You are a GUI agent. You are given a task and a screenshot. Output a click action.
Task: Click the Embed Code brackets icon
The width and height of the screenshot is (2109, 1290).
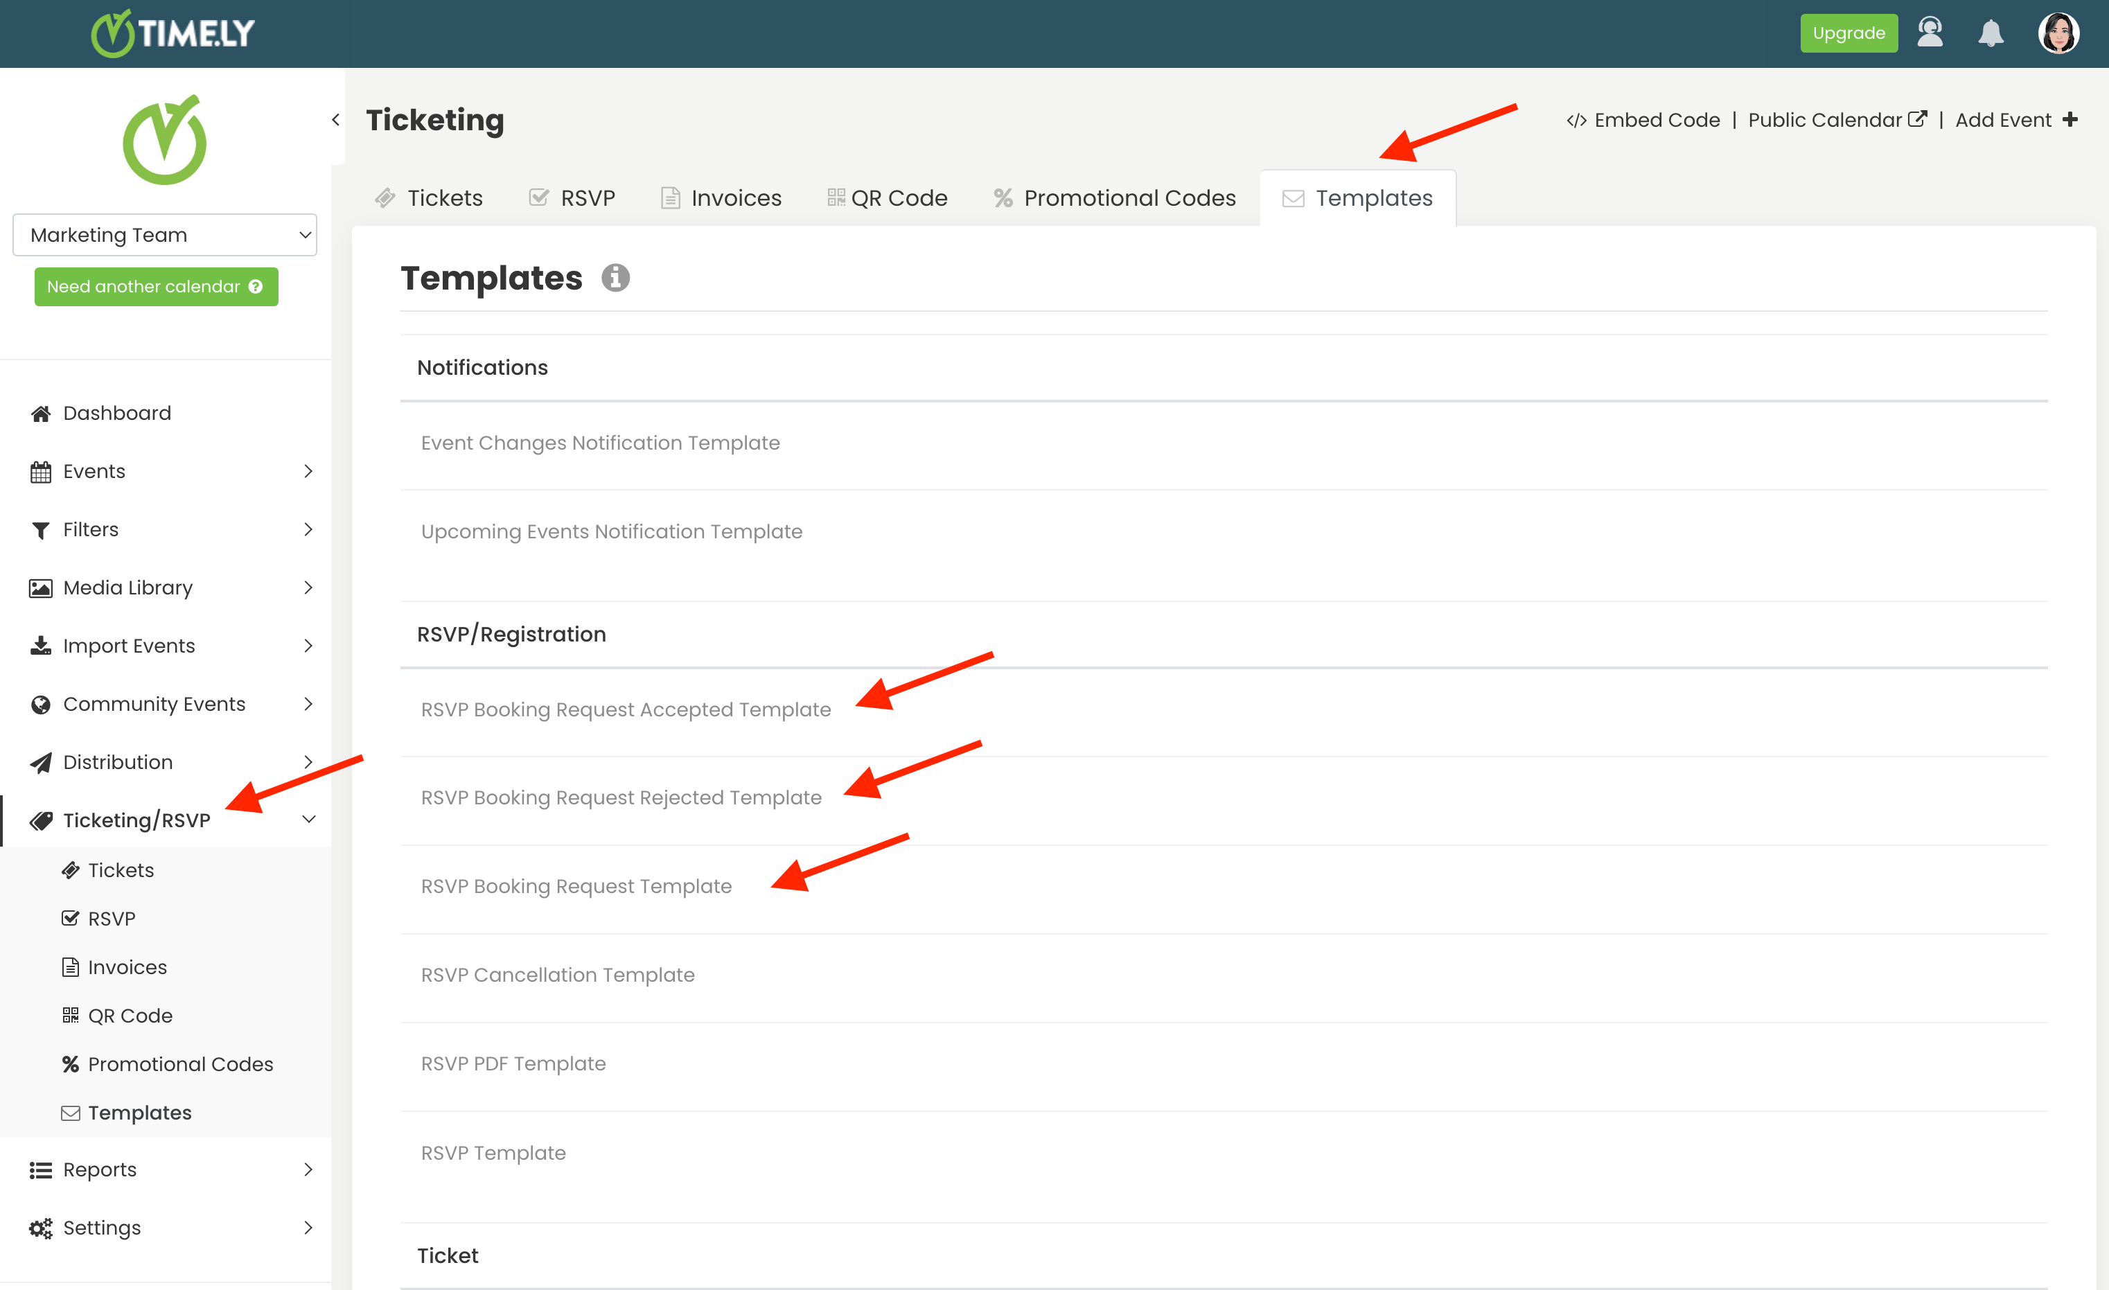click(1577, 121)
